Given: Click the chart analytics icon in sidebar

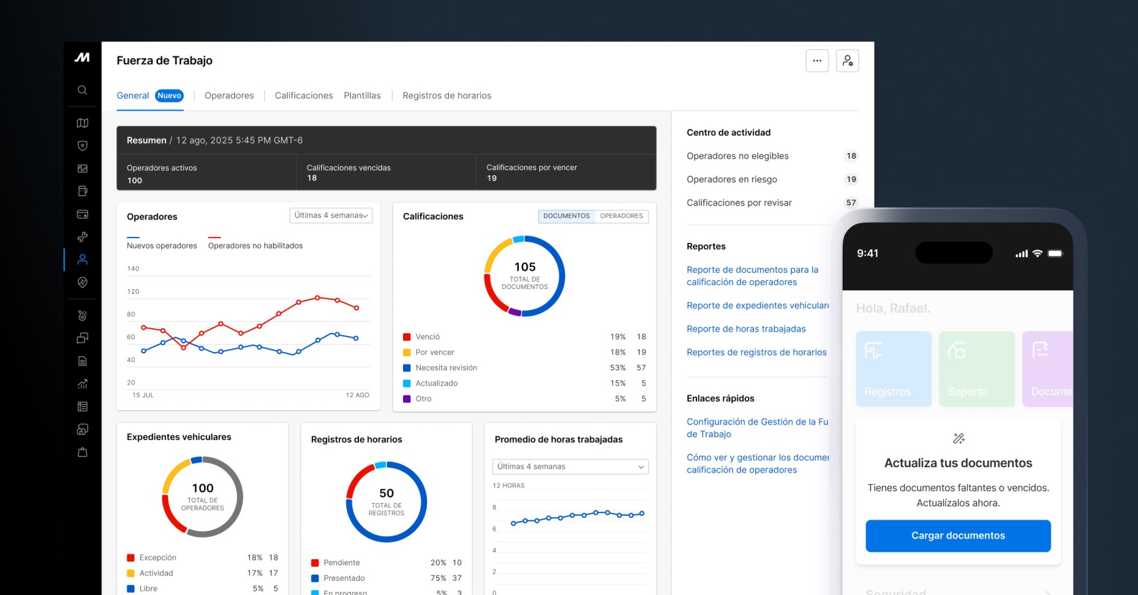Looking at the screenshot, I should (x=82, y=384).
